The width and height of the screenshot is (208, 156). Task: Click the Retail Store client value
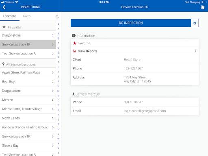coord(132,59)
